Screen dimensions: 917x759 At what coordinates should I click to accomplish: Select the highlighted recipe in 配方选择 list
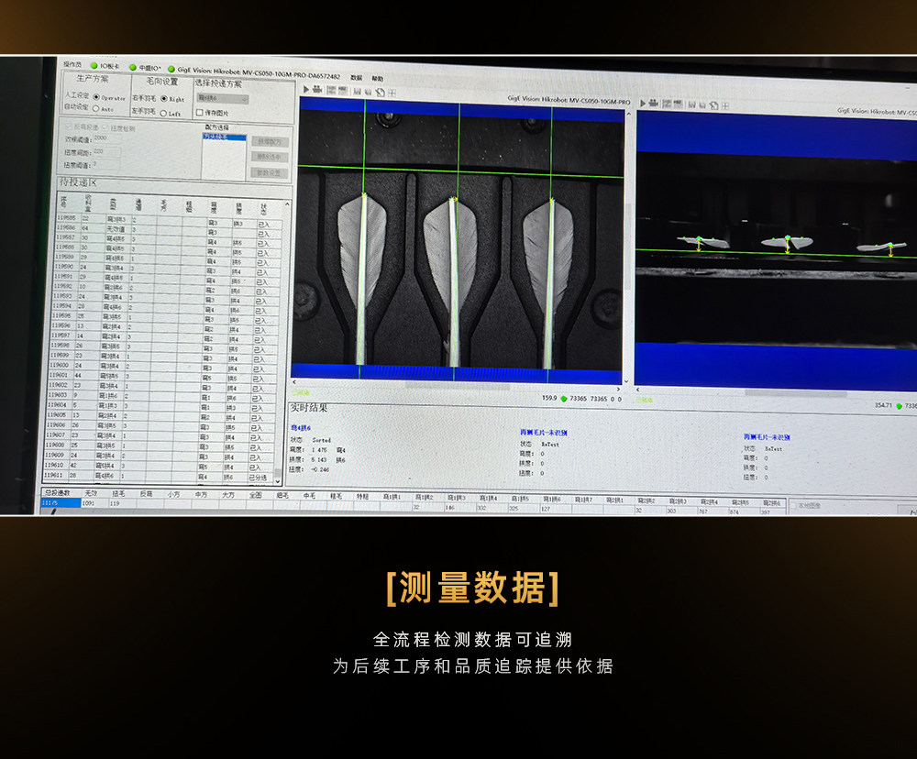point(224,137)
